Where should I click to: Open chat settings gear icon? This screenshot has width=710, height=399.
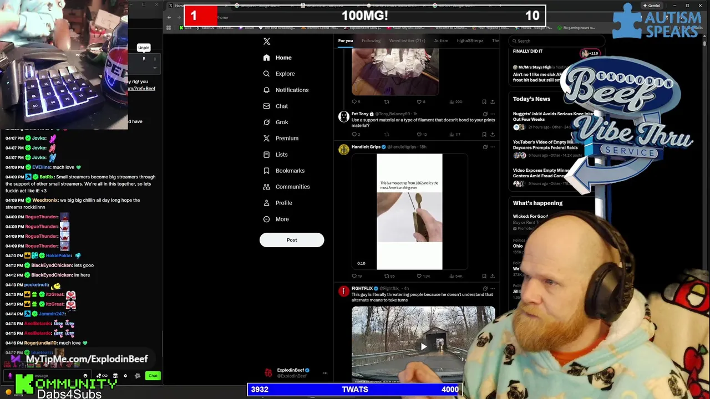(125, 376)
